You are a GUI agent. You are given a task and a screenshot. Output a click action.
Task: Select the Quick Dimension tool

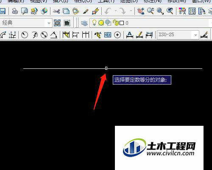pos(66,35)
